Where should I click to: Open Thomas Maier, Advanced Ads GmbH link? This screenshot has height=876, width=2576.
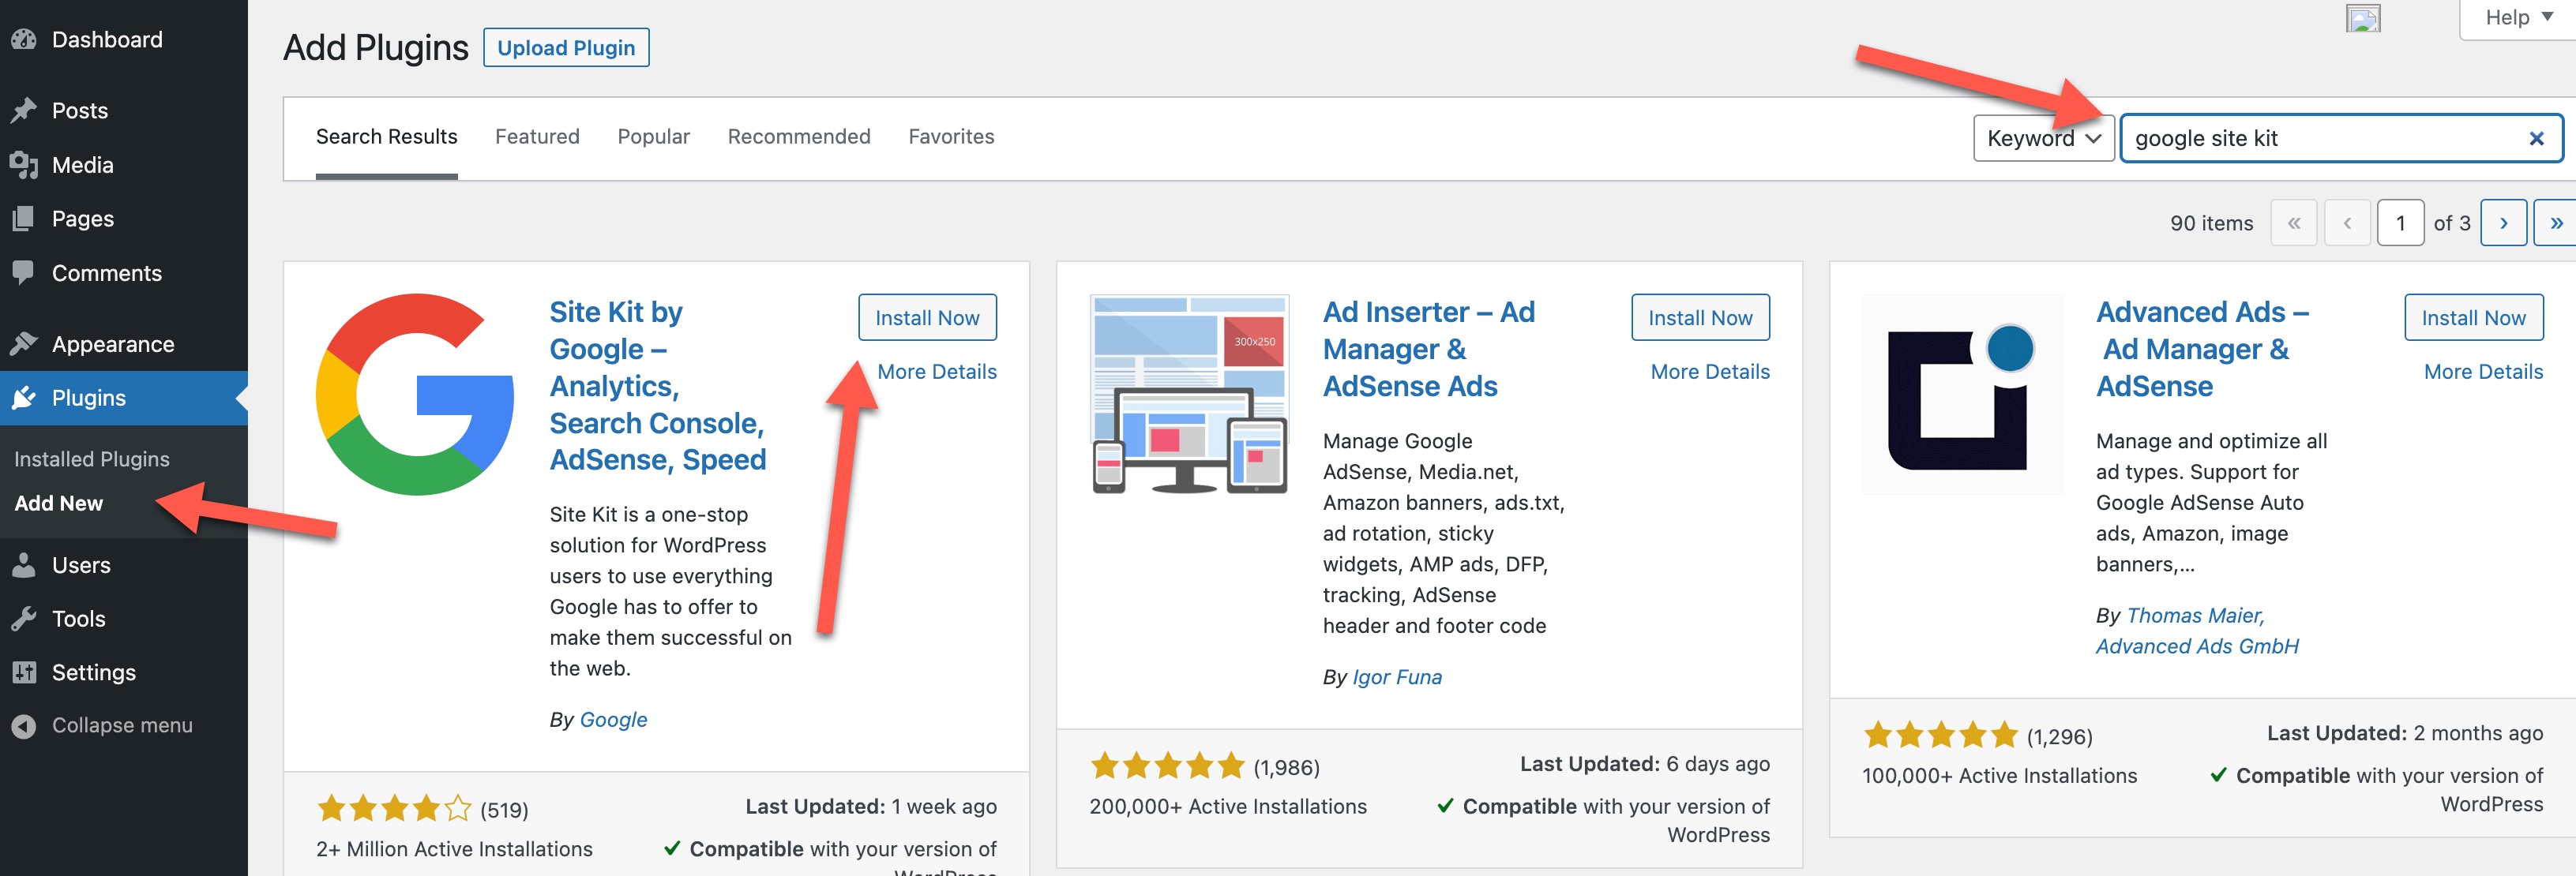2197,631
